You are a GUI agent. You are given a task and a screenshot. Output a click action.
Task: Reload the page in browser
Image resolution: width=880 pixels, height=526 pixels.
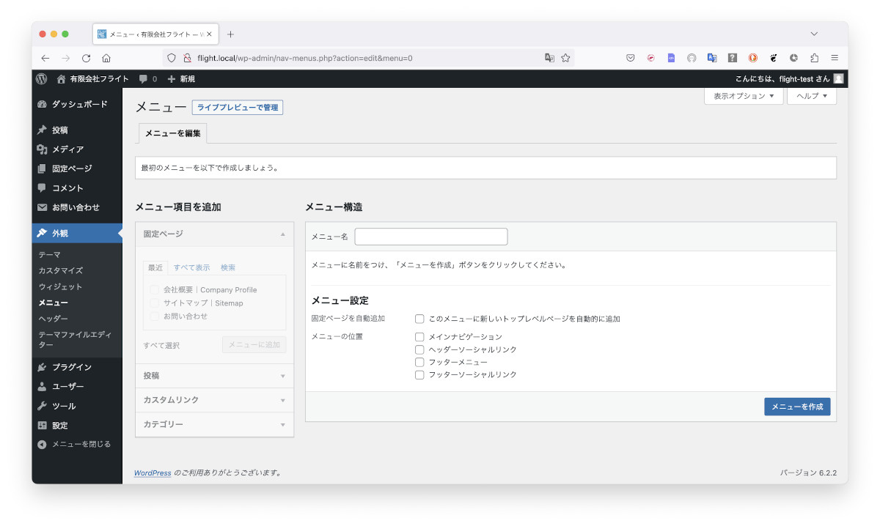[86, 58]
